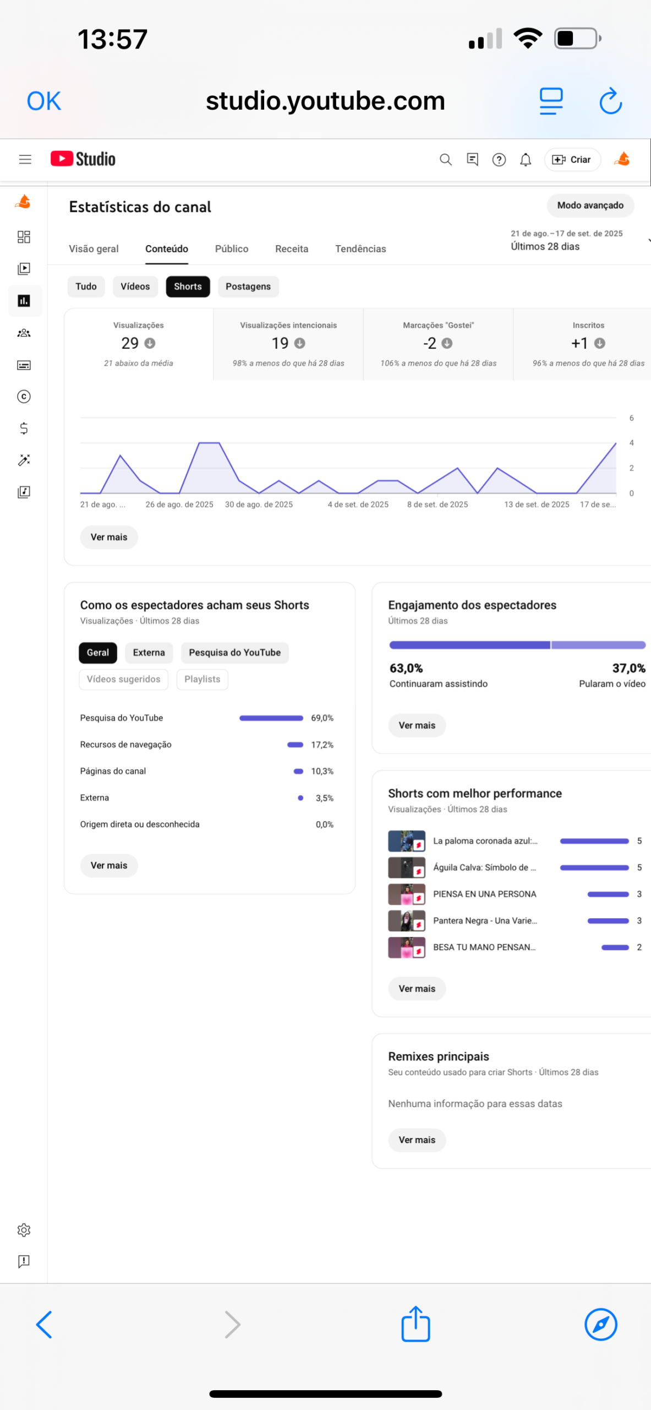
Task: Open the Copyright icon in the sidebar
Action: pyautogui.click(x=24, y=397)
